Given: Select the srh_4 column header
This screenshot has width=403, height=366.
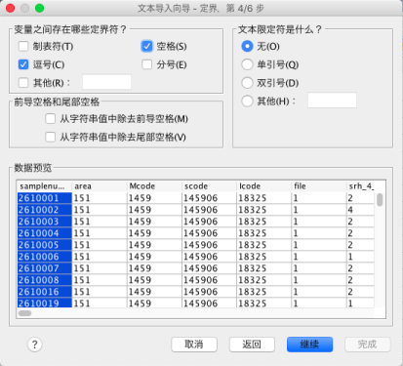Looking at the screenshot, I should point(360,186).
